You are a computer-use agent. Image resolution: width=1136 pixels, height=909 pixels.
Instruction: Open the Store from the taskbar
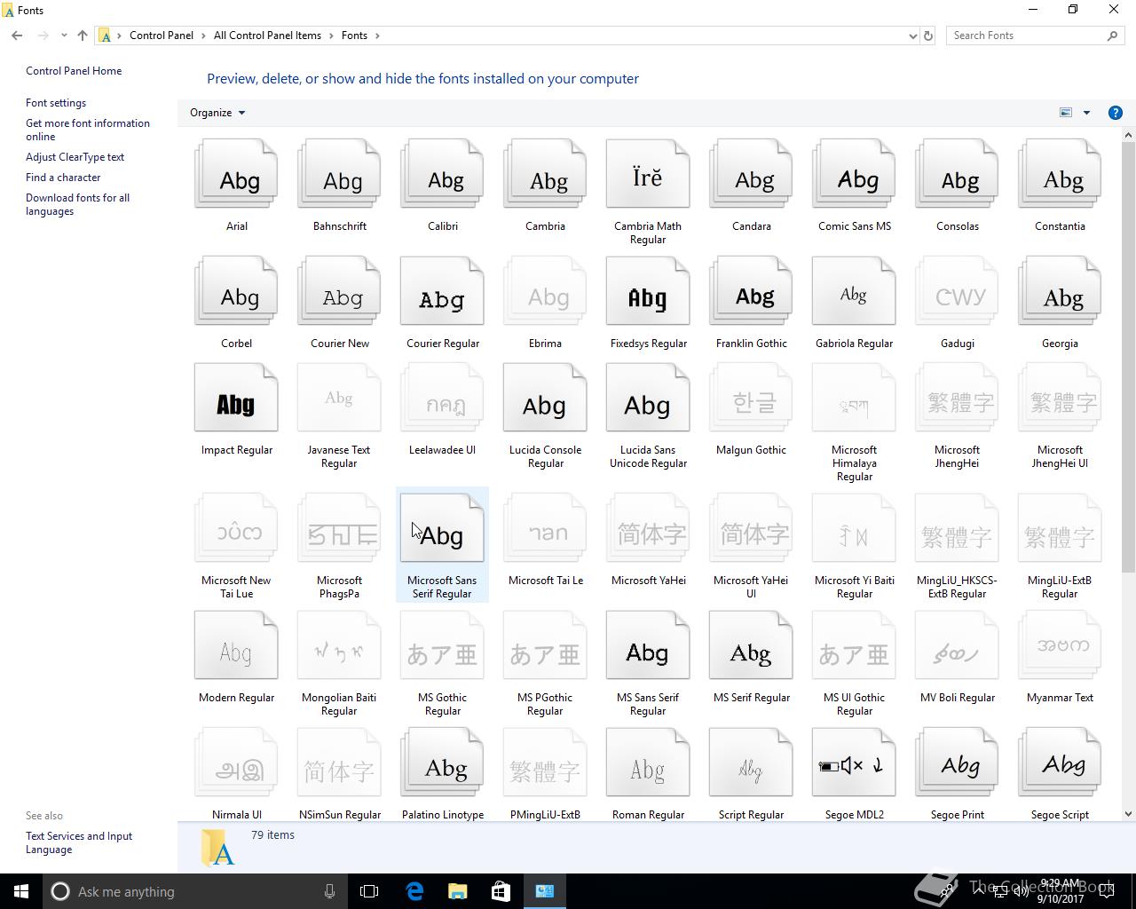point(501,891)
